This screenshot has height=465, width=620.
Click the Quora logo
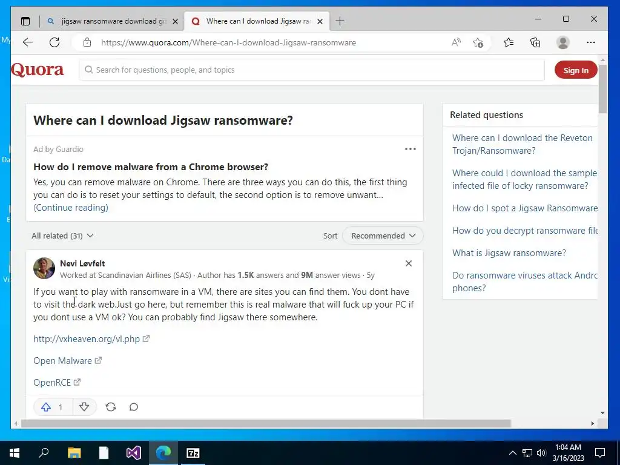click(x=37, y=70)
